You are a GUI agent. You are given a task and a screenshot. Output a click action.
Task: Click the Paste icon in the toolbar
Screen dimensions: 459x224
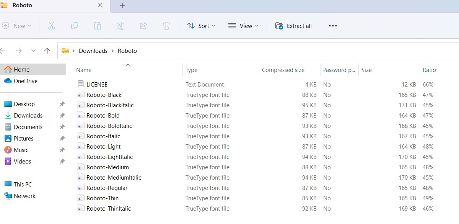point(98,26)
